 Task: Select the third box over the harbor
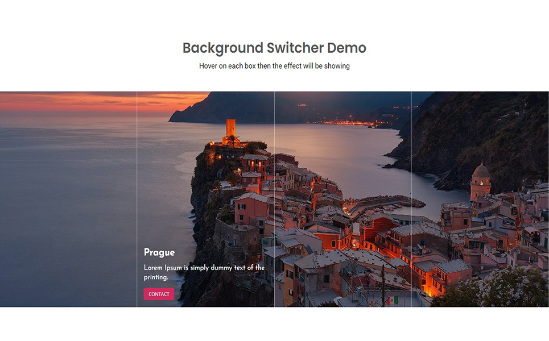coord(343,199)
